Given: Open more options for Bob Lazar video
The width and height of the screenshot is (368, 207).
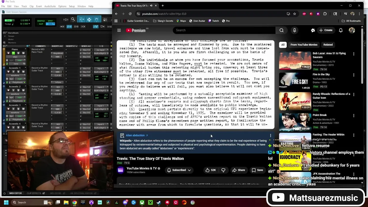Looking at the screenshot, I should pyautogui.click(x=354, y=54).
